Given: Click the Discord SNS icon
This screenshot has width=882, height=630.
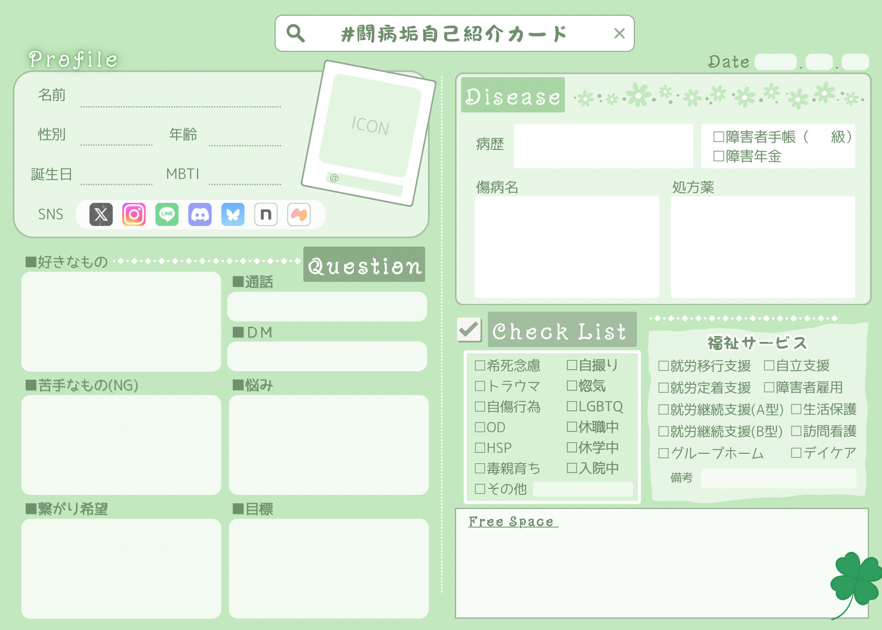Looking at the screenshot, I should pos(200,215).
